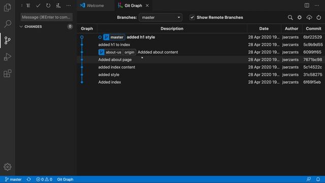The image size is (325, 183).
Task: Select commit 'Addded about content'
Action: point(158,52)
